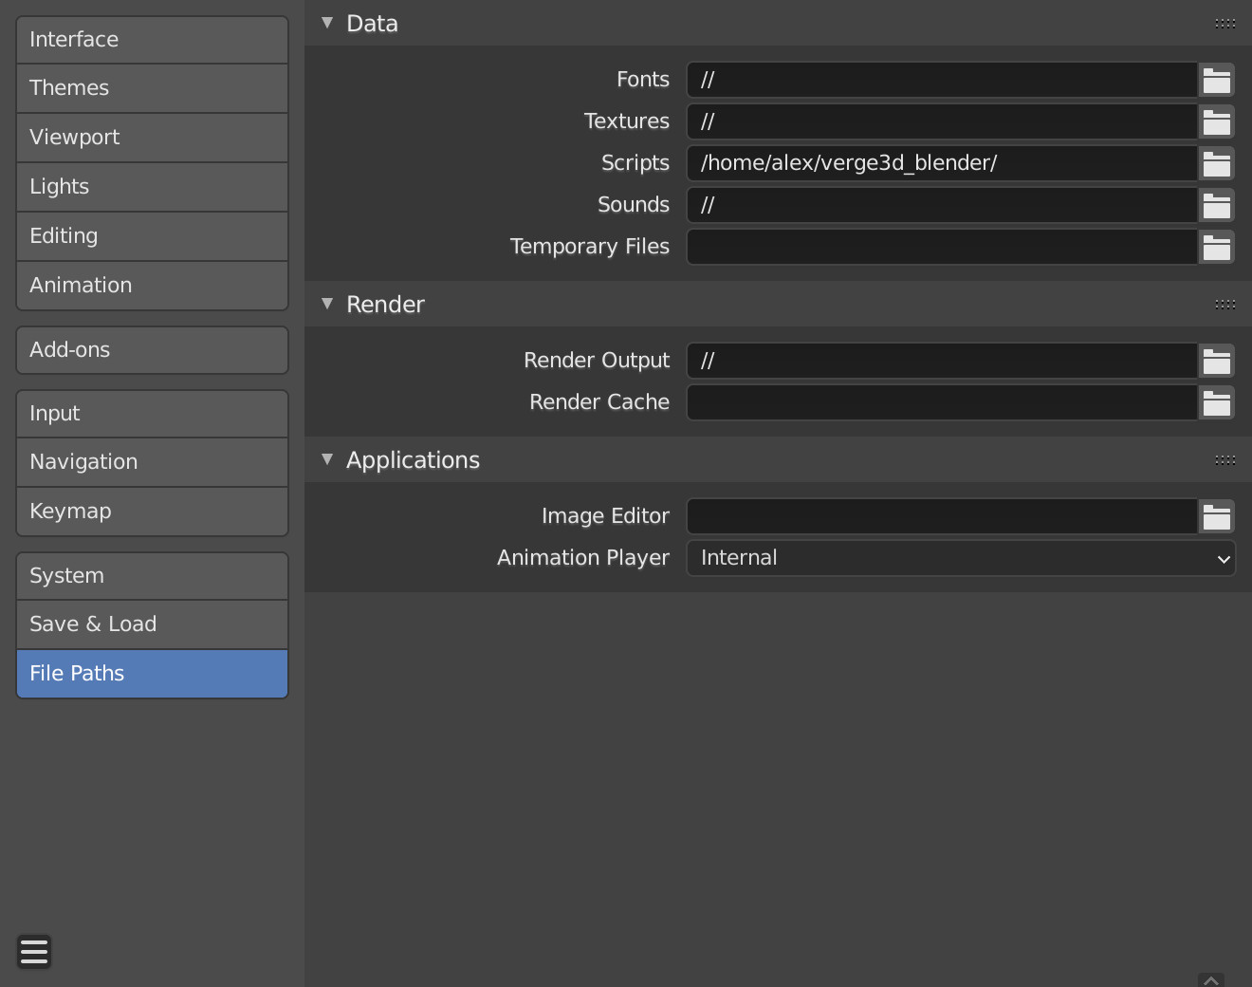Click the Scripts path text field

(x=941, y=163)
